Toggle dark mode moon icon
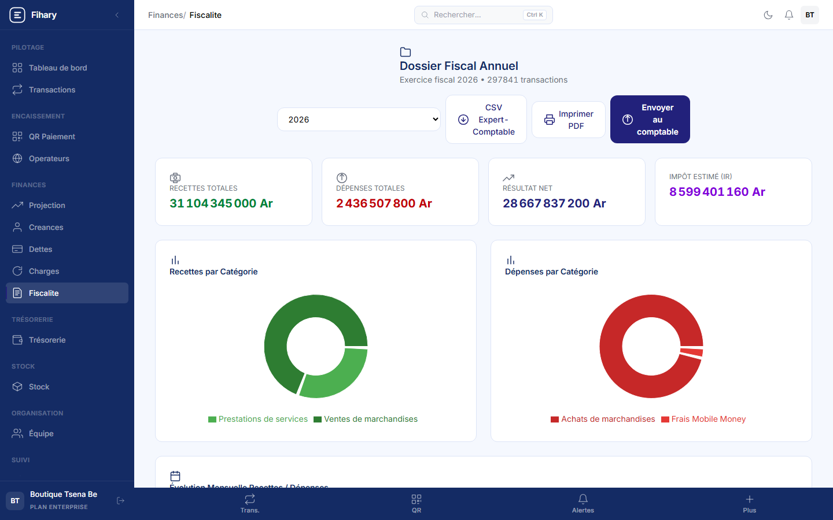 pyautogui.click(x=768, y=15)
